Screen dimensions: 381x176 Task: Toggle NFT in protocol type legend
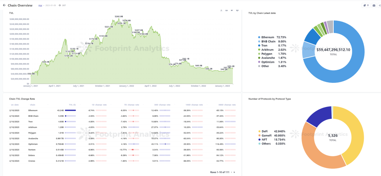tap(272, 140)
